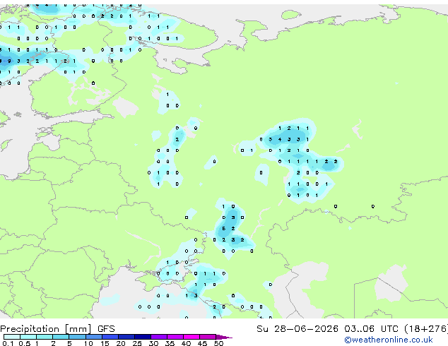Click the 'Su 28-06-2026' date text
The height and width of the screenshot is (346, 448).
pyautogui.click(x=297, y=329)
